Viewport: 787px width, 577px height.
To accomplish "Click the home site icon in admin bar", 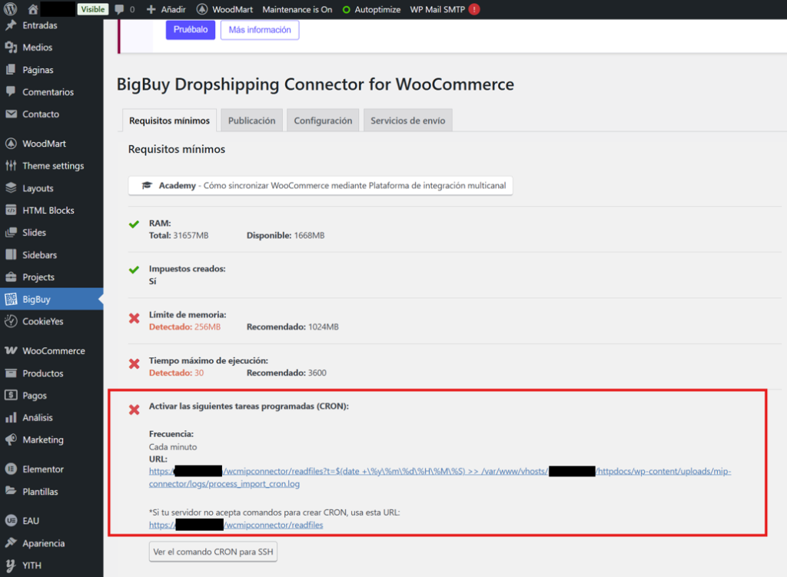I will [x=32, y=9].
